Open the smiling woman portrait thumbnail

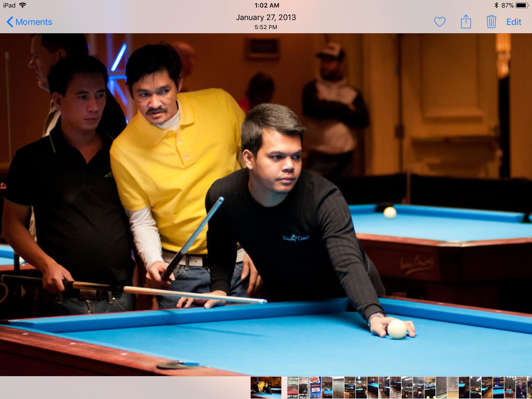[x=521, y=388]
